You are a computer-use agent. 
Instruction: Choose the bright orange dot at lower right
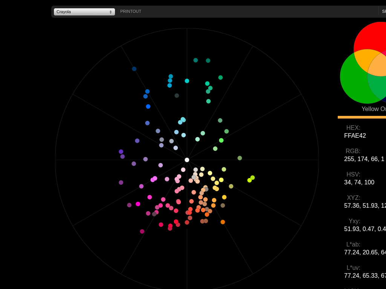coord(223,222)
